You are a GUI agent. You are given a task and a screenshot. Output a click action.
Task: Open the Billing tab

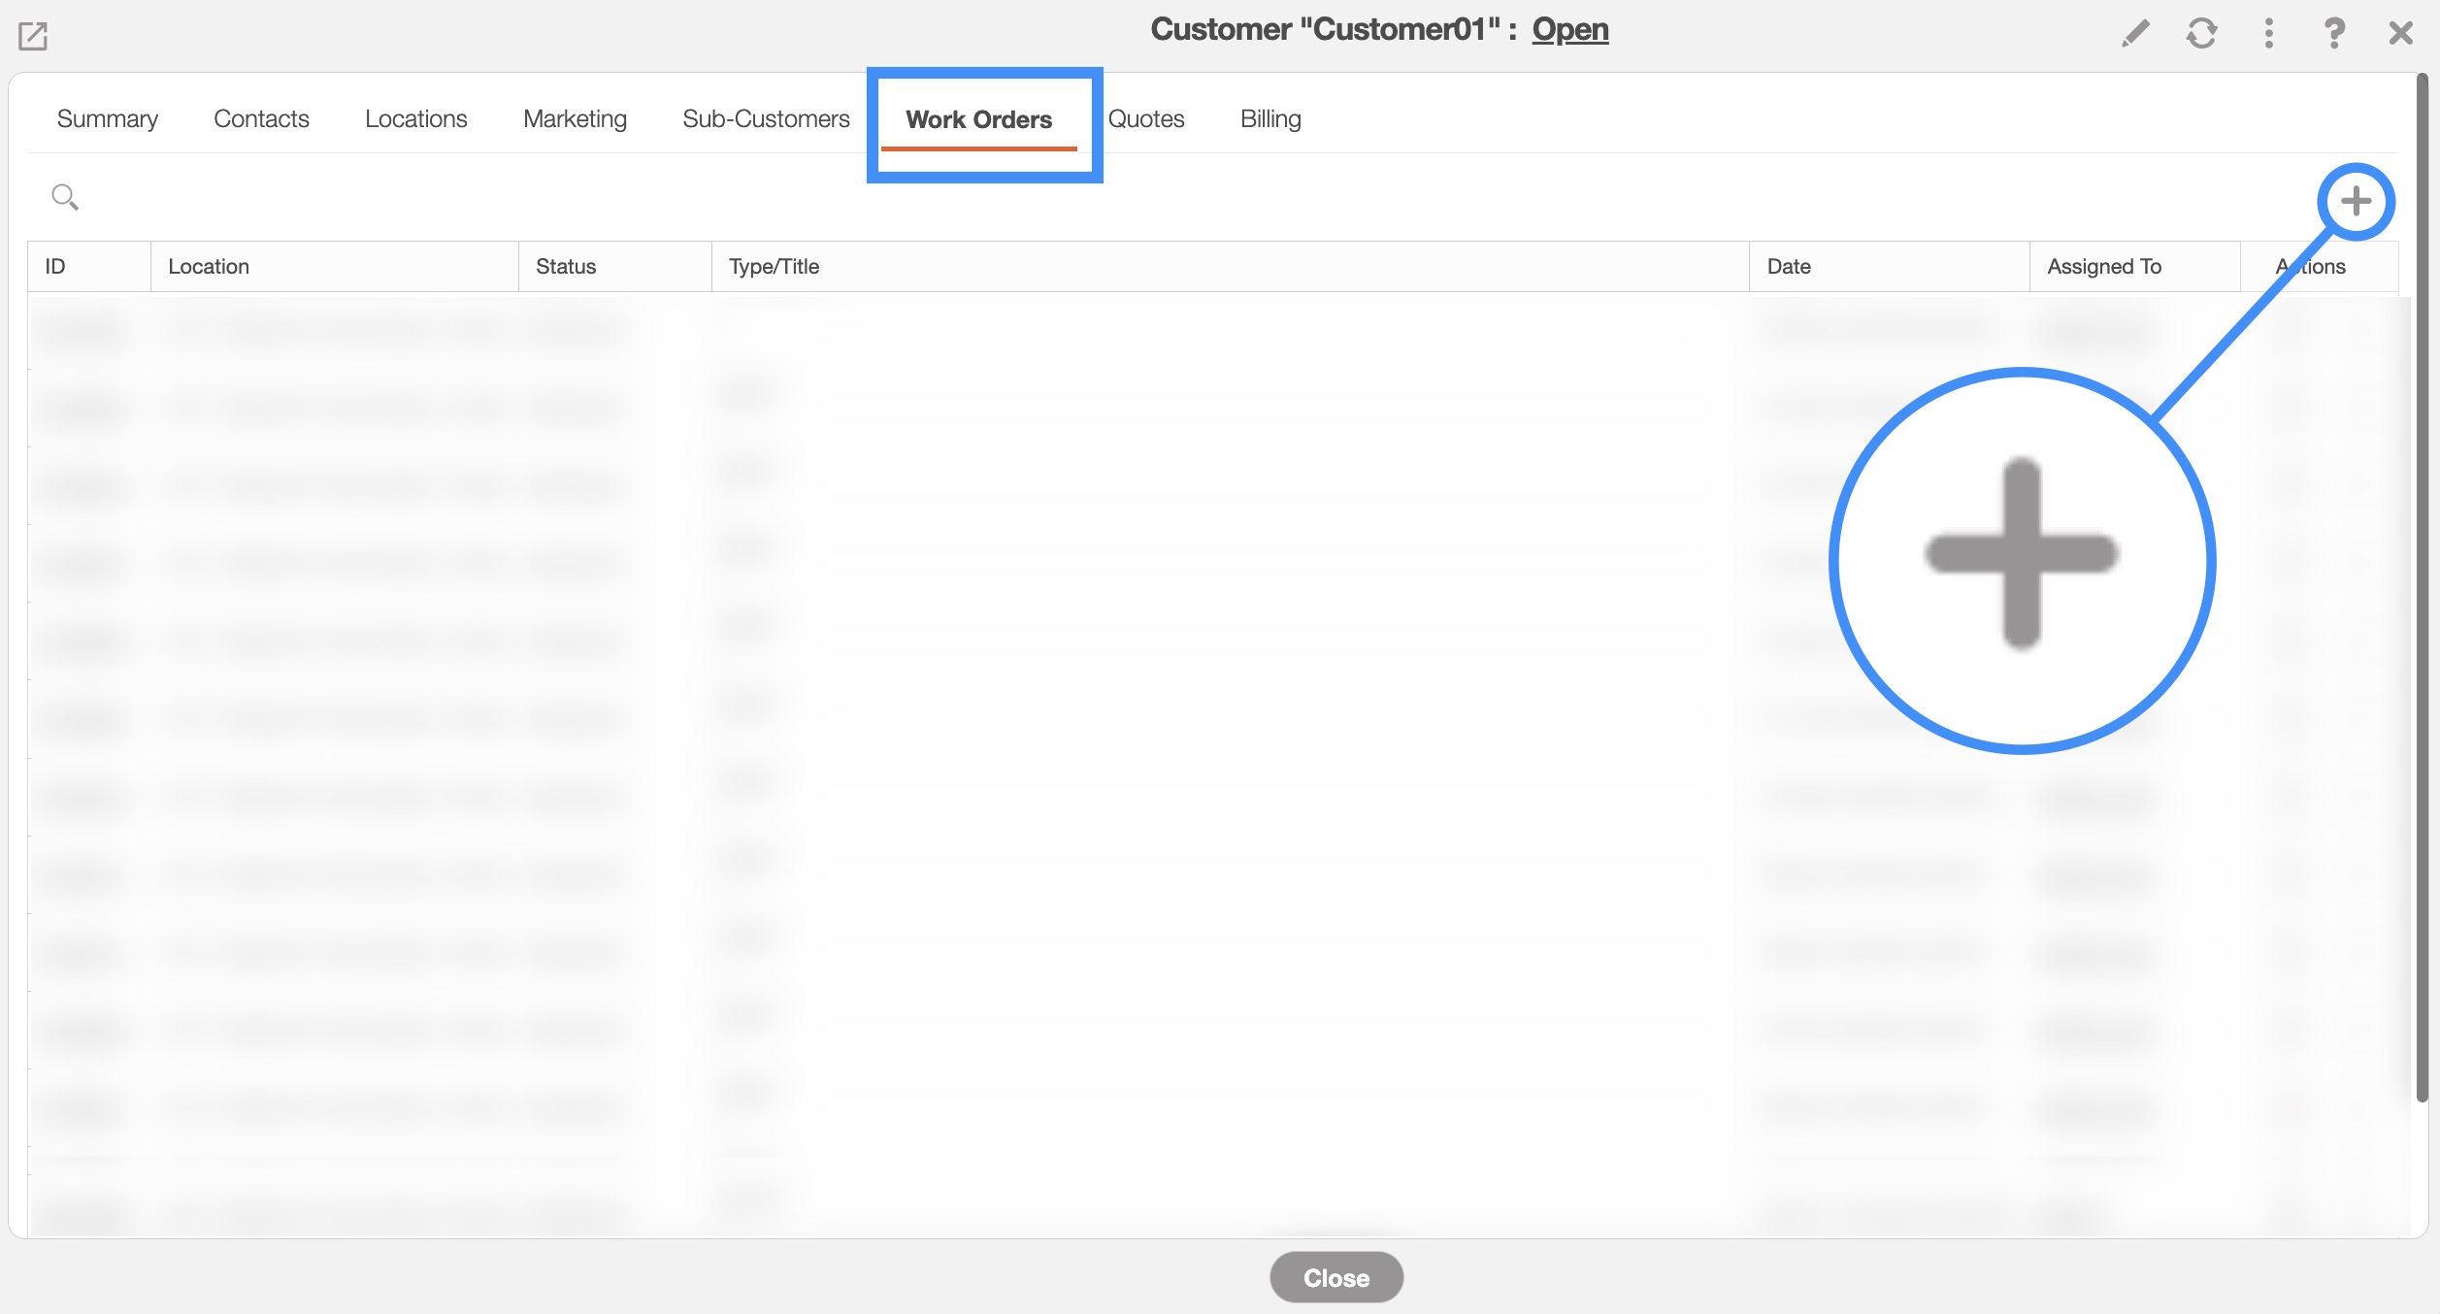[x=1269, y=118]
